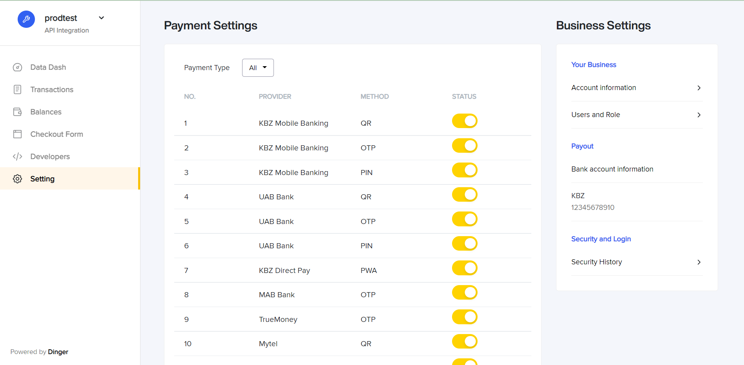Click the Checkout Form window icon
This screenshot has height=365, width=744.
click(17, 134)
